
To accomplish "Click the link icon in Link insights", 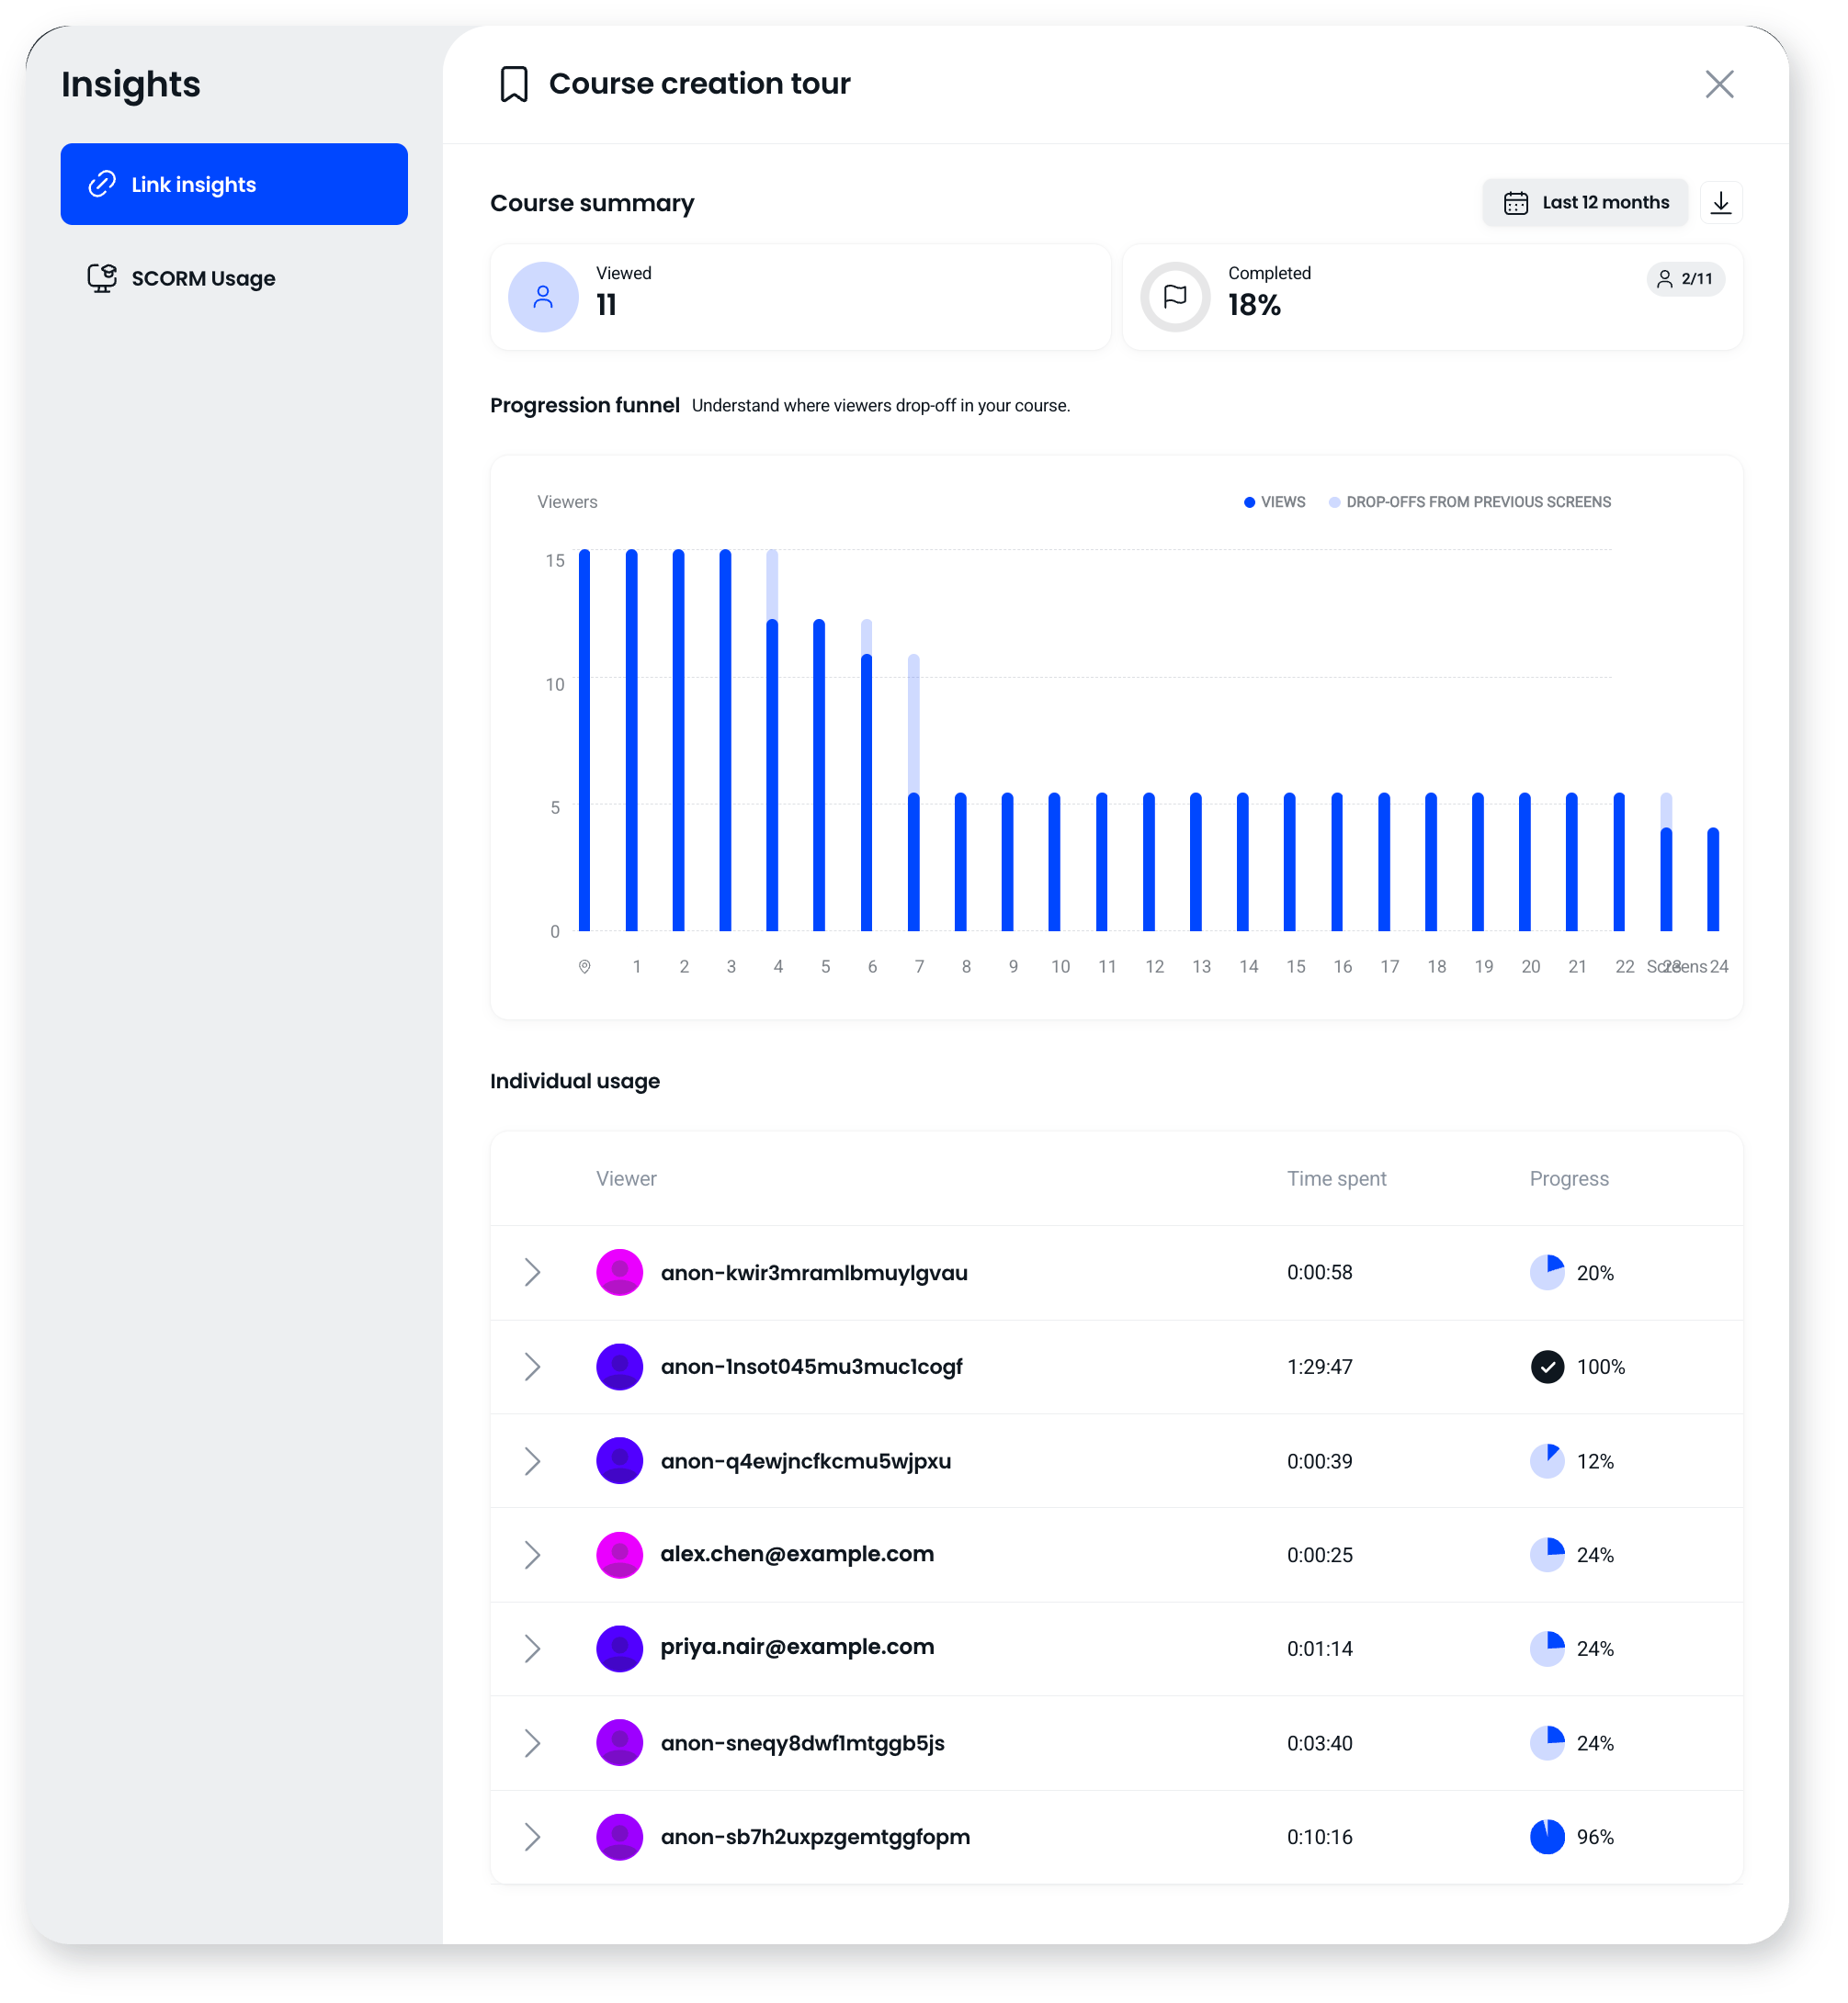I will pos(102,184).
